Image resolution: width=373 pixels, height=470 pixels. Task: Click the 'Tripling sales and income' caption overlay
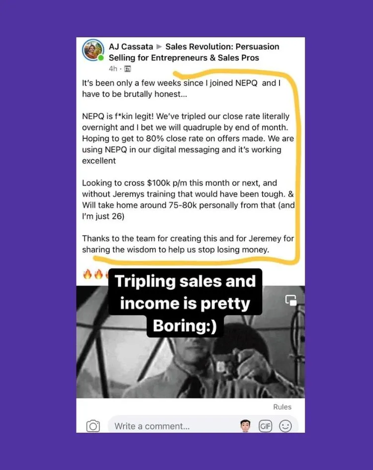(185, 303)
